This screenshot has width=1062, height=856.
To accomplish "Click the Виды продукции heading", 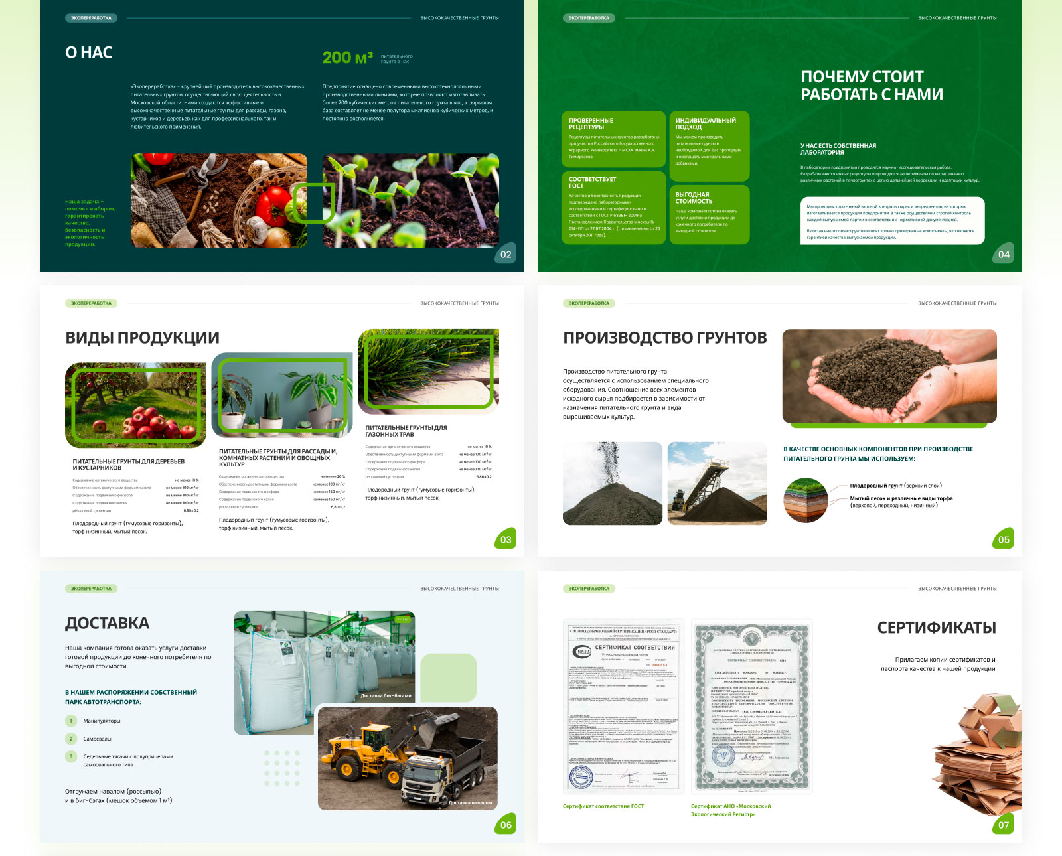I will pyautogui.click(x=142, y=338).
